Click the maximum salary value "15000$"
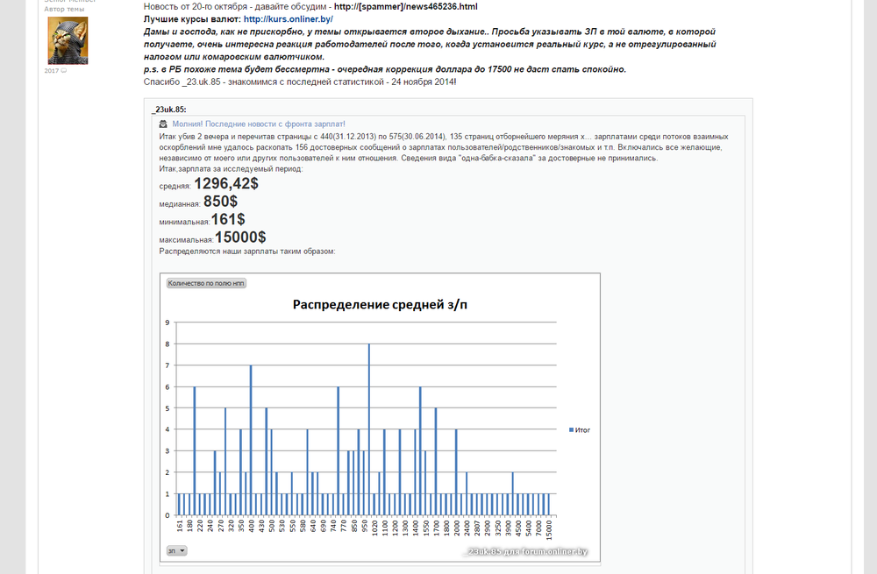The height and width of the screenshot is (574, 877). tap(240, 237)
